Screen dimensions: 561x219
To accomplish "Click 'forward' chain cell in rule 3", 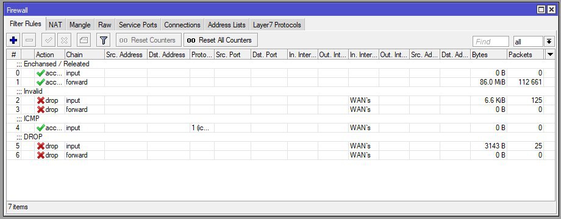I will pos(84,109).
